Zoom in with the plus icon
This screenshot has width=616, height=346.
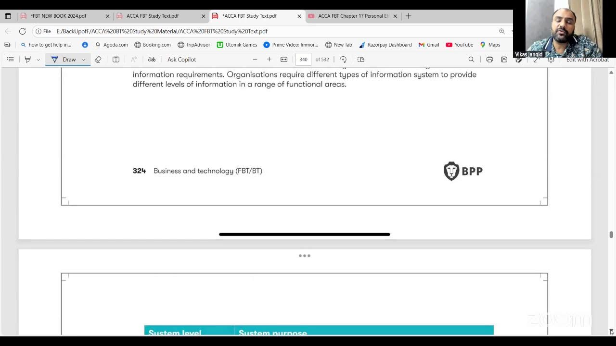269,60
